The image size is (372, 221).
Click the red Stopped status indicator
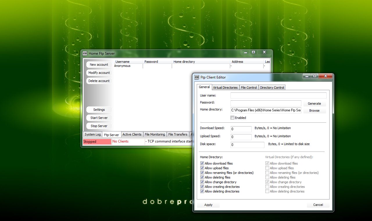97,142
